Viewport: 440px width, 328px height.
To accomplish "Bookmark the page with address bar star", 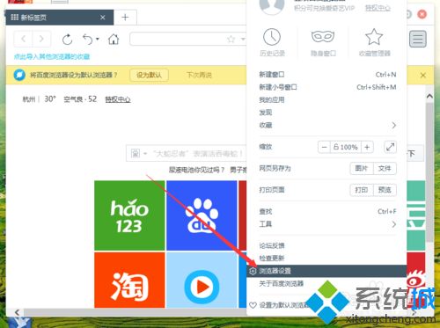I will coord(231,39).
